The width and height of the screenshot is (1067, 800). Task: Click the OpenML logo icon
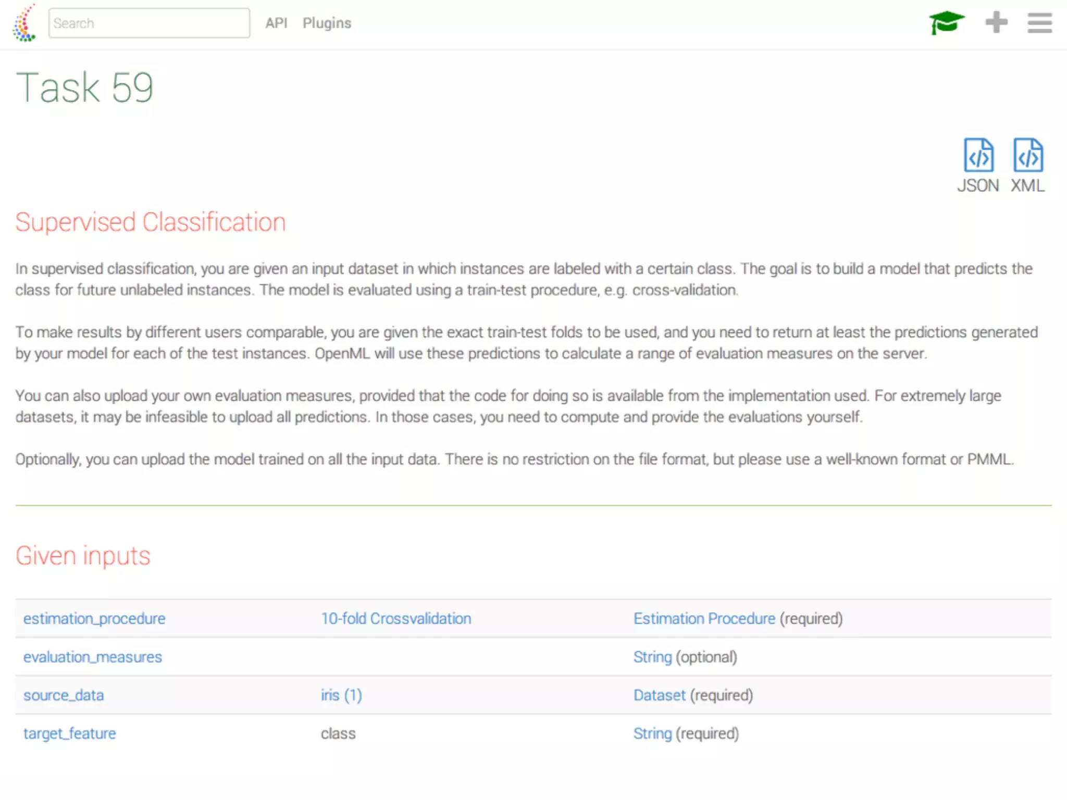click(x=24, y=23)
